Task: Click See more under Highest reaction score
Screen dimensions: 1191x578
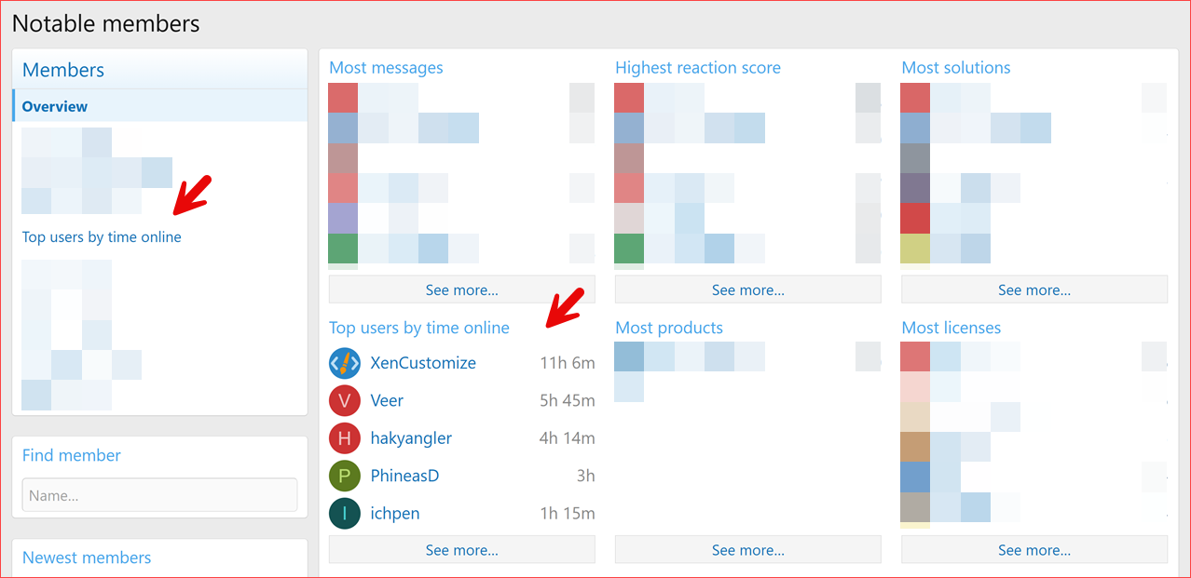Action: [747, 289]
